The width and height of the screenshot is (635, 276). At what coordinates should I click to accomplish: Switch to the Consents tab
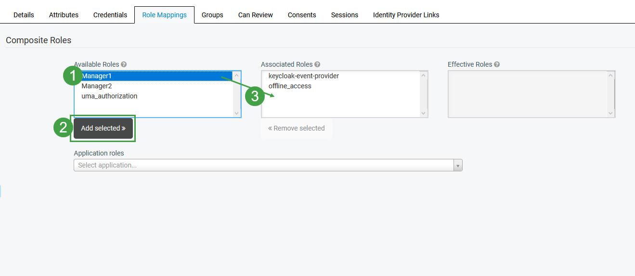tap(302, 15)
